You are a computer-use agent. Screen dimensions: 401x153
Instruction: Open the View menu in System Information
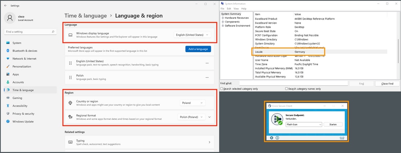[x=236, y=9]
